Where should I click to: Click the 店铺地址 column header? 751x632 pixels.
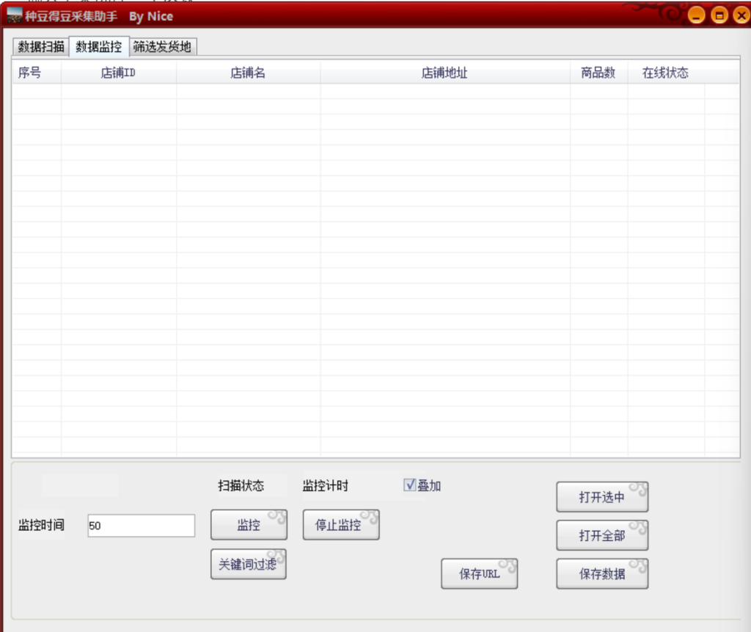[445, 73]
